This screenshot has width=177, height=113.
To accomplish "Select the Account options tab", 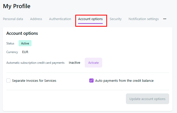I will coord(91,19).
